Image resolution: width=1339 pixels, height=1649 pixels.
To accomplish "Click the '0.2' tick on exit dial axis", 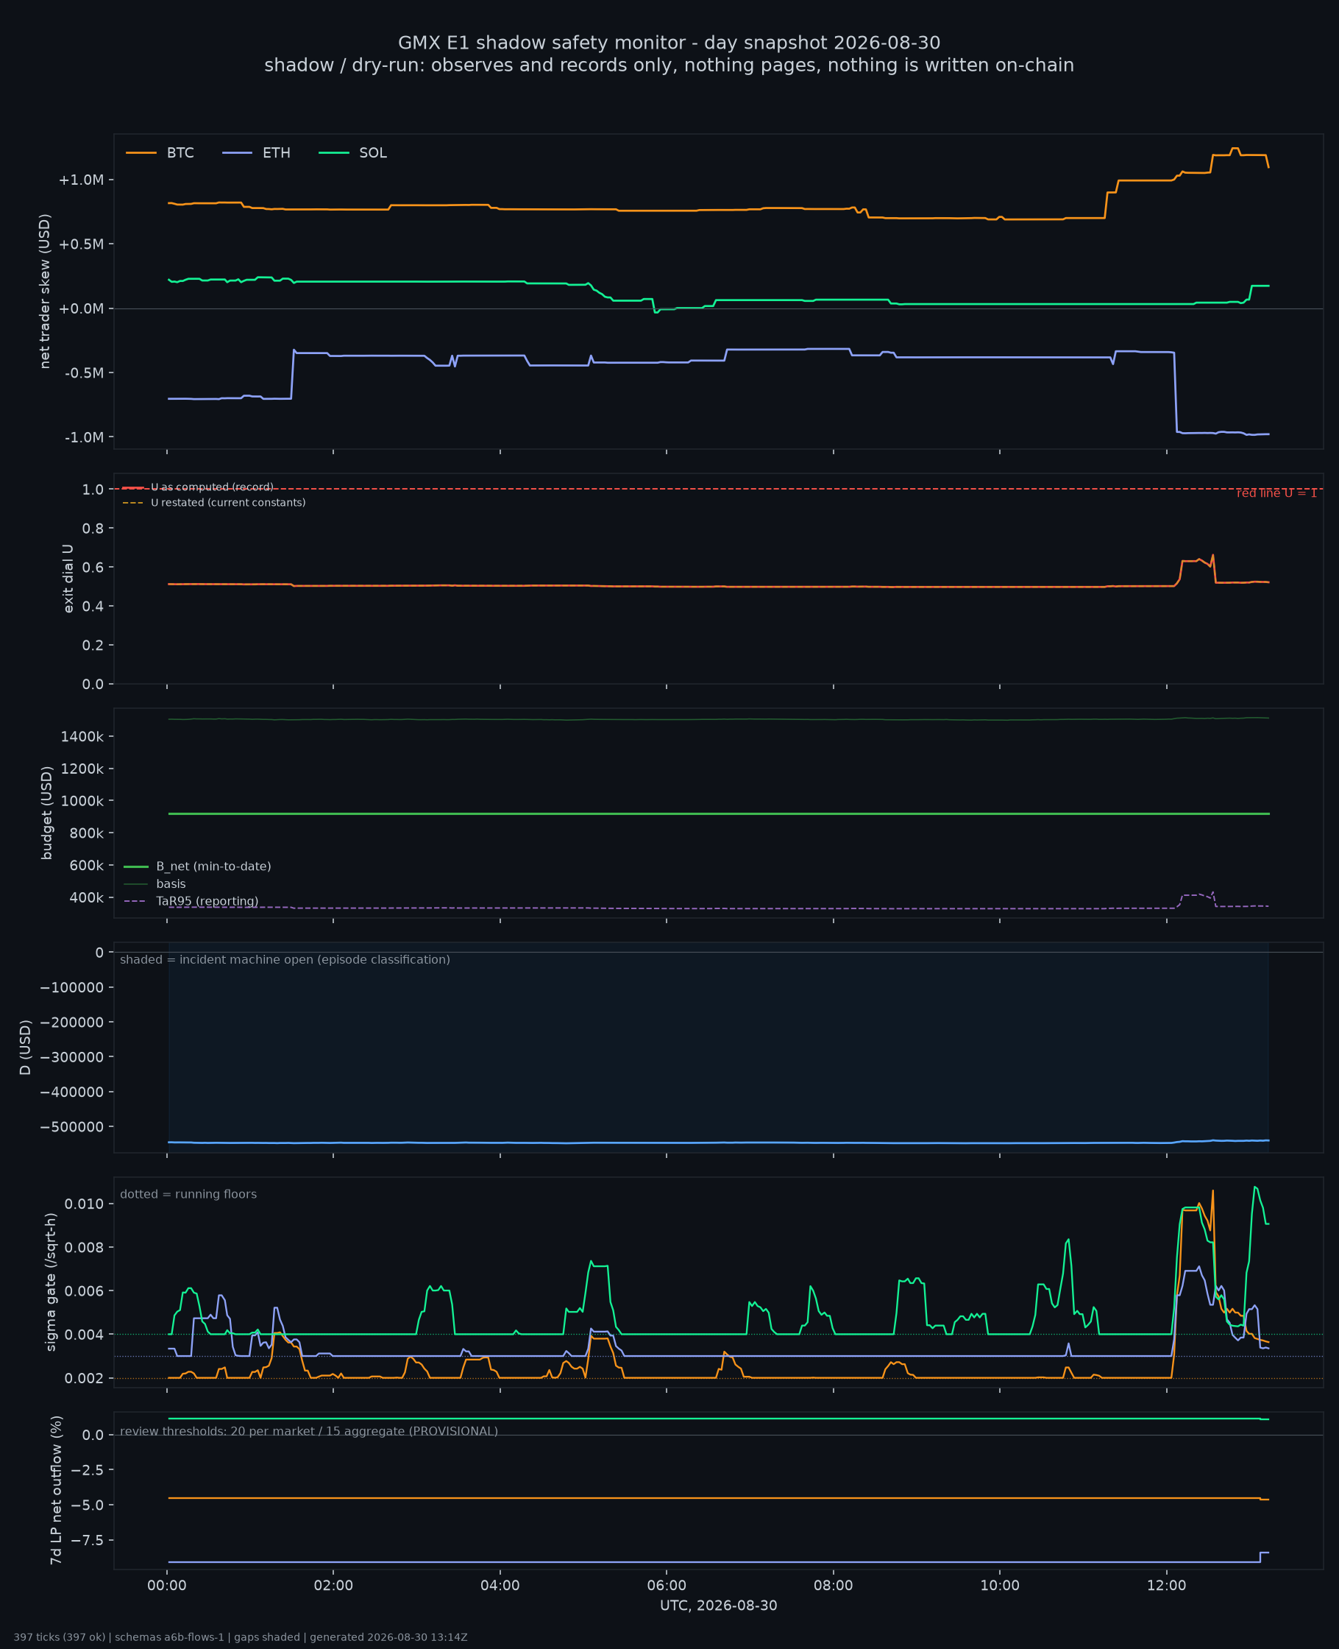I will [x=93, y=645].
